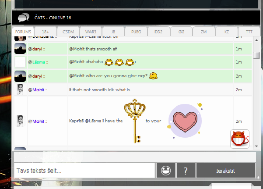The image size is (263, 189).
Task: Open daryl's avatar on 'smooth af' message
Action: tap(20, 49)
